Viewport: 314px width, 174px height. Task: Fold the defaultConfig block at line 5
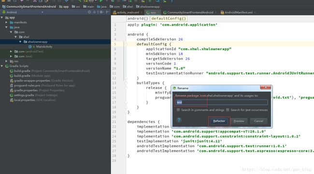pyautogui.click(x=126, y=44)
